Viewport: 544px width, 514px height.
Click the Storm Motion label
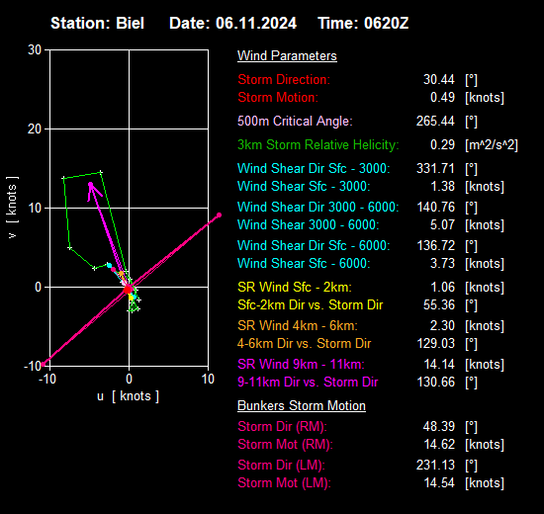[x=278, y=98]
